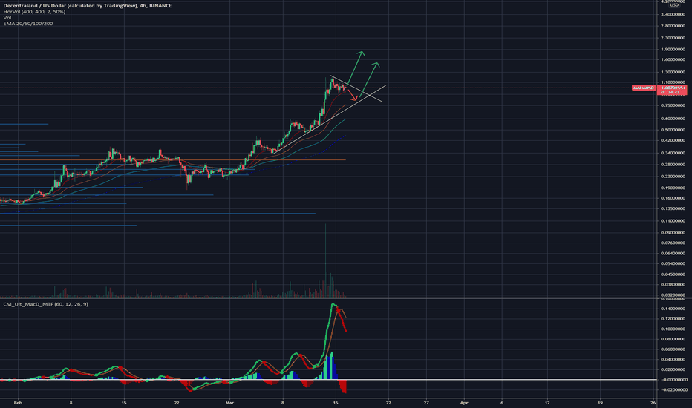This screenshot has height=408, width=692.
Task: Click the 0.06000000 MACD scale label
Action: pos(673,349)
